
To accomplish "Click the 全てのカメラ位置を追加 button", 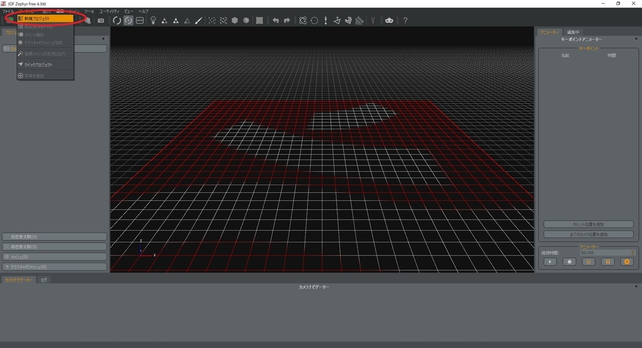I will 588,235.
